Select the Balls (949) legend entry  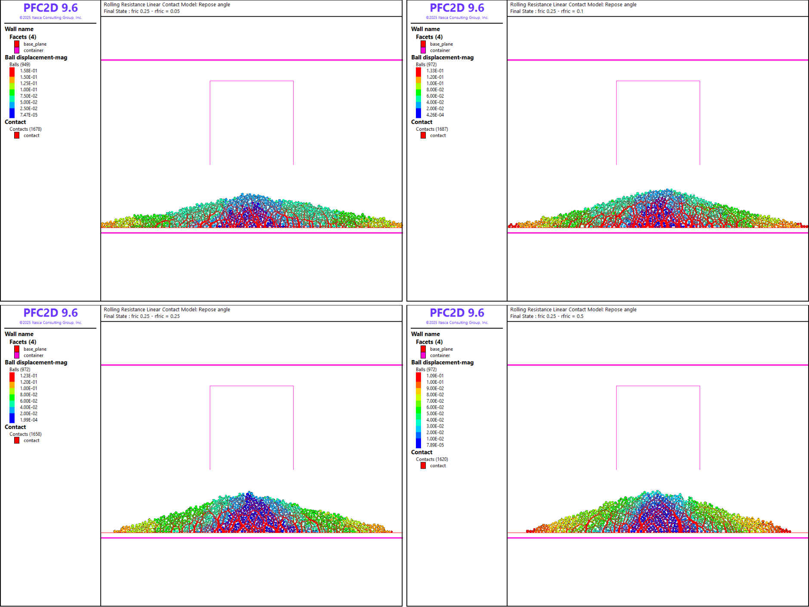(x=20, y=65)
